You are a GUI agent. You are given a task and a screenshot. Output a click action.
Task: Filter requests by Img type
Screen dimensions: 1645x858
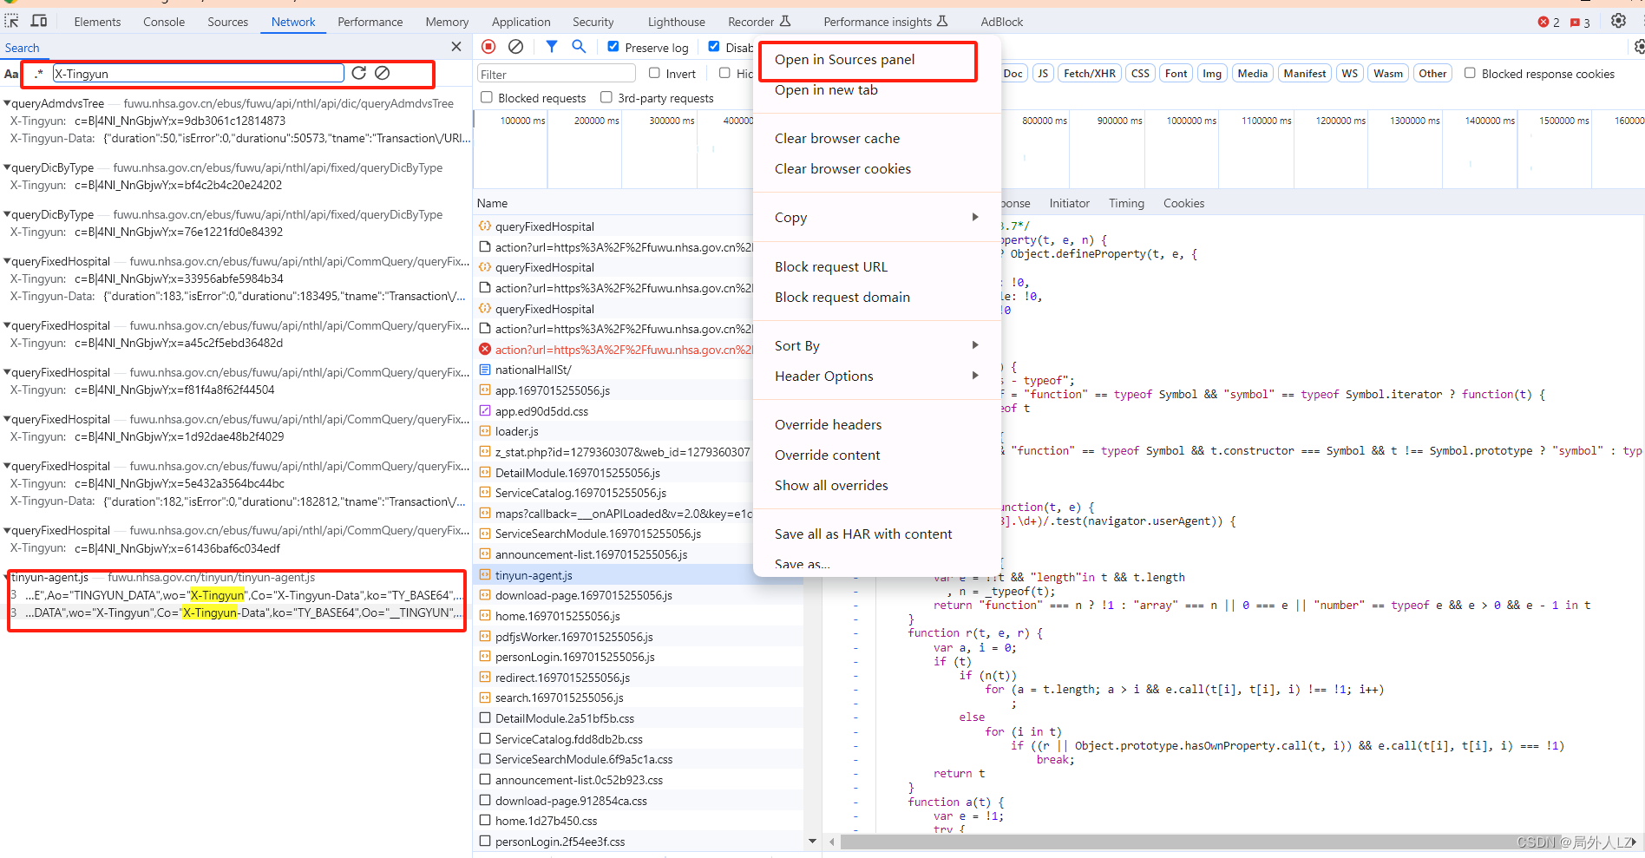coord(1212,74)
